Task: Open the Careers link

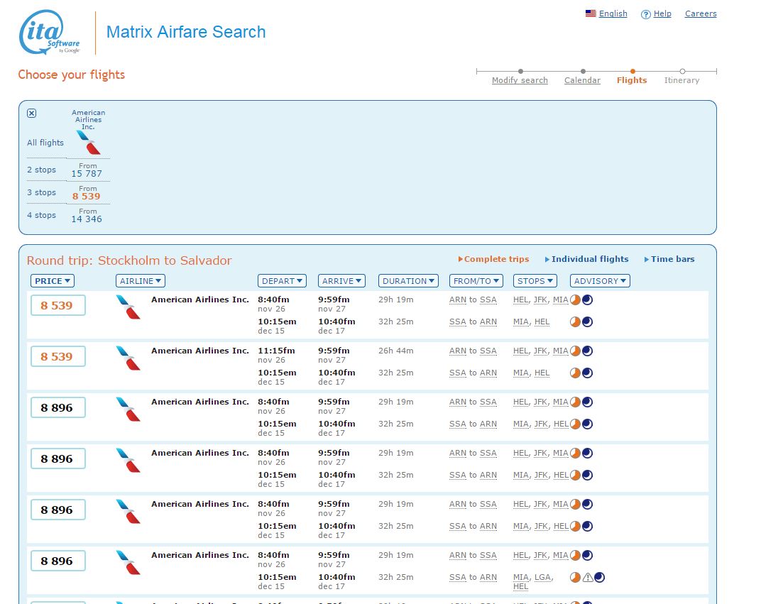Action: 700,13
